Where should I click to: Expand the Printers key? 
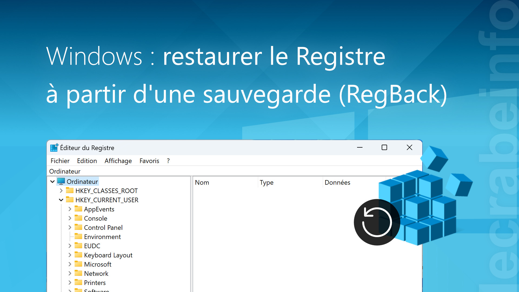70,283
